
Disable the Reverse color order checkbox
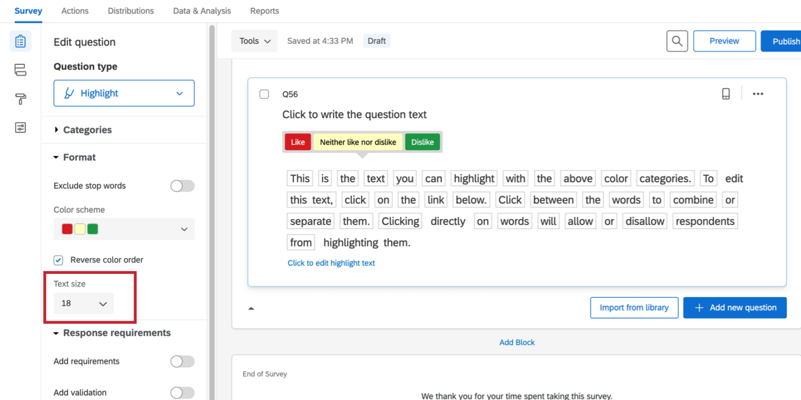pos(58,260)
